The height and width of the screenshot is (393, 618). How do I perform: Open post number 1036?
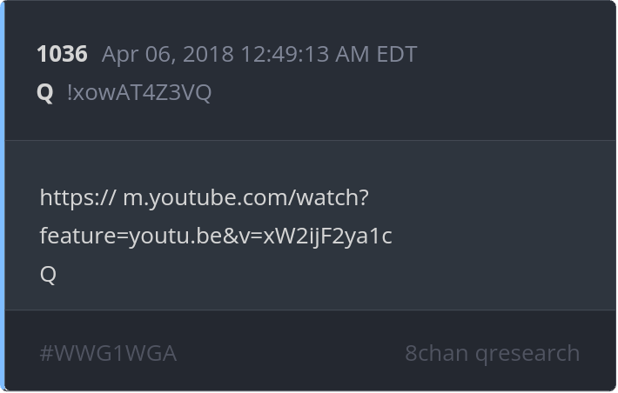click(x=62, y=54)
